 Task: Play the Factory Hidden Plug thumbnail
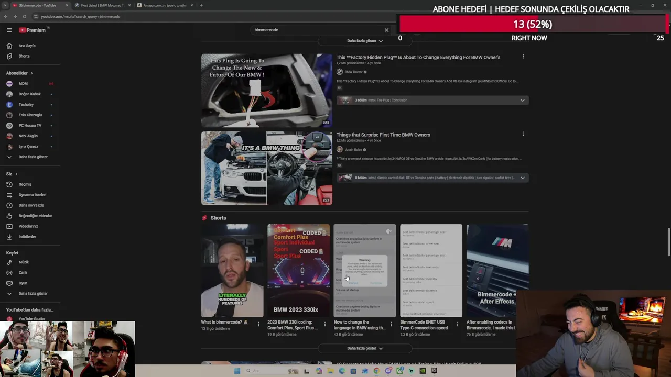[266, 90]
